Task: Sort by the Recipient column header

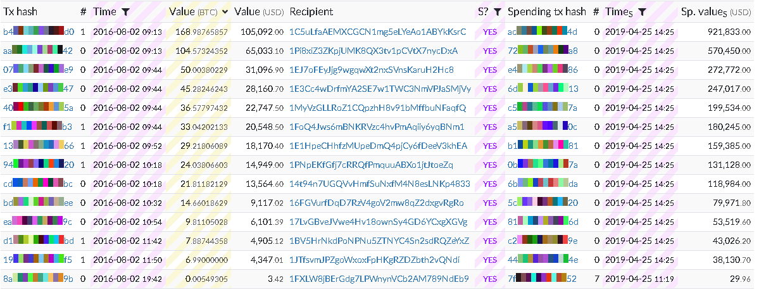Action: pos(311,12)
